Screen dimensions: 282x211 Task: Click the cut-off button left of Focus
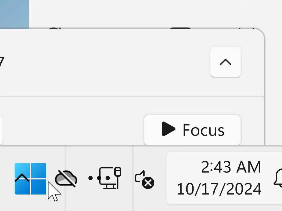tap(1, 130)
